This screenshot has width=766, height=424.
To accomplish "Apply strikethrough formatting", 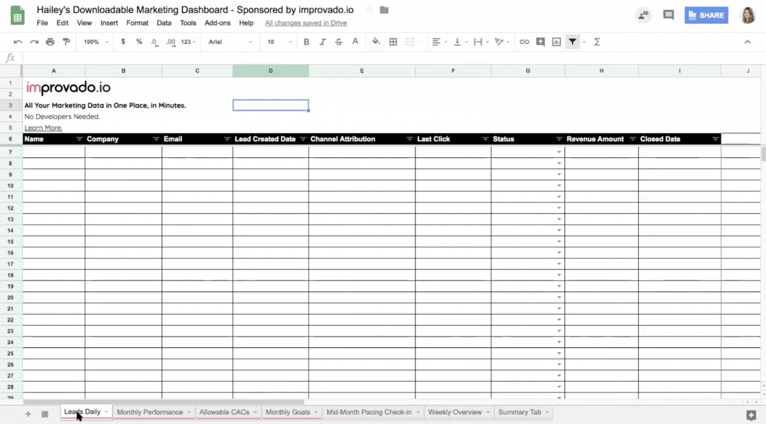I will (x=339, y=42).
